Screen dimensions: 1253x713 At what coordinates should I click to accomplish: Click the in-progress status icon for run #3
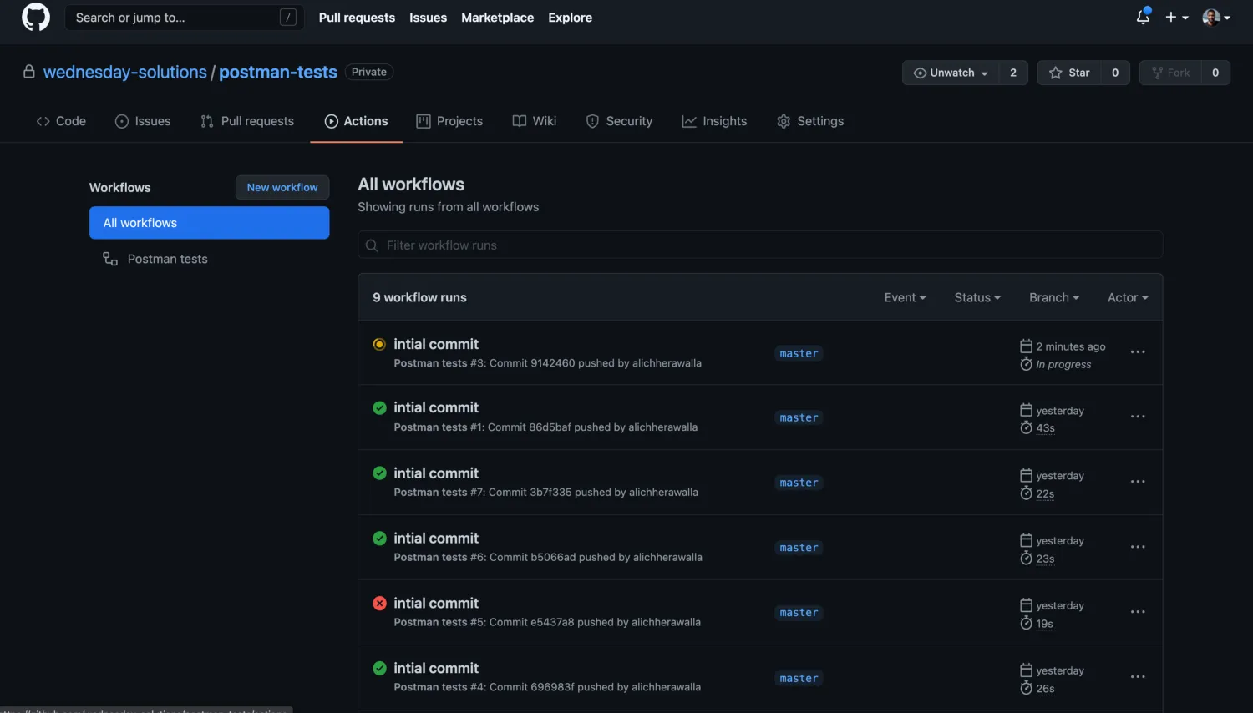click(379, 344)
